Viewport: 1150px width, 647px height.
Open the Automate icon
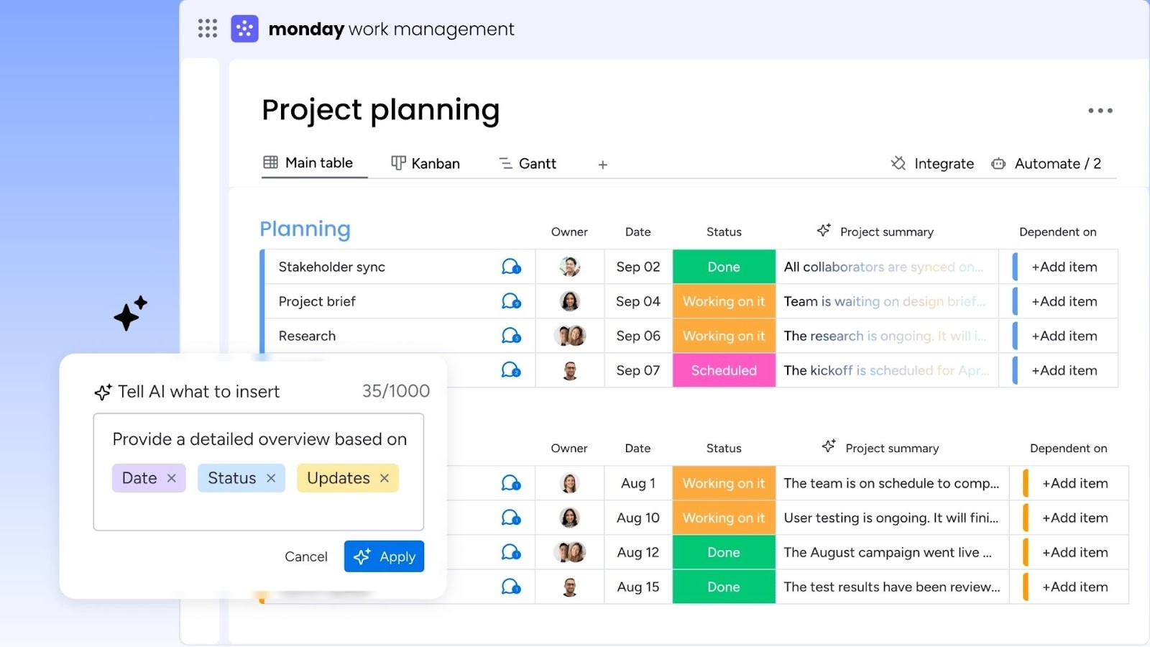coord(998,163)
